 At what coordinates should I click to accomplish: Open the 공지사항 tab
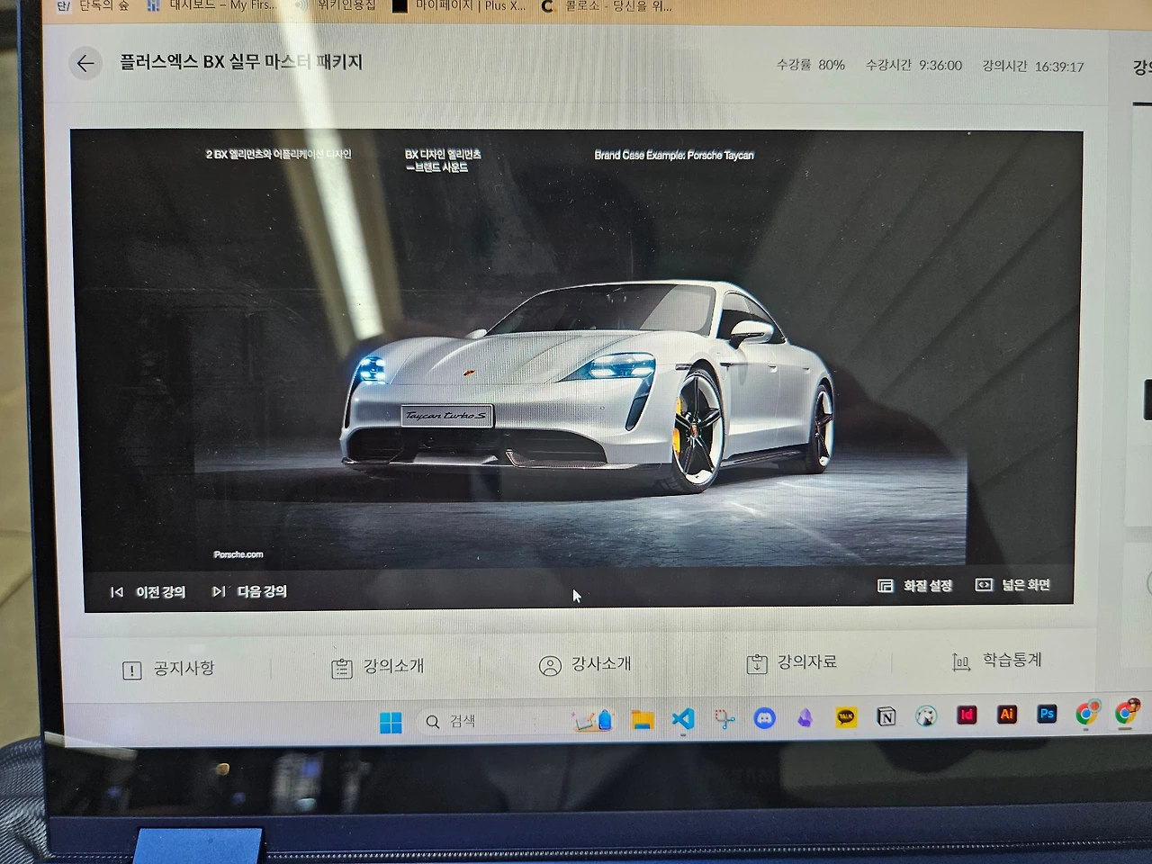(168, 669)
